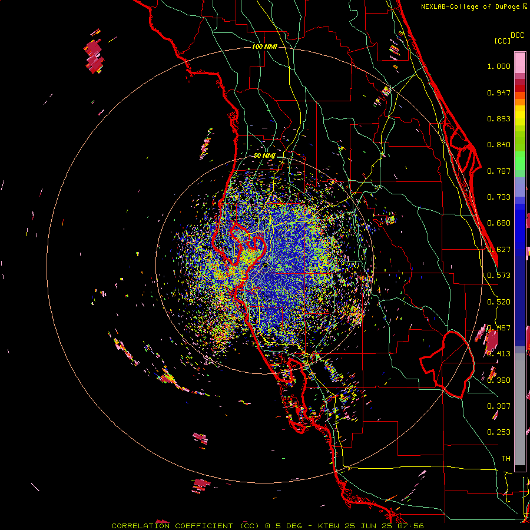
Task: Click the 0.573 legend value
Action: click(499, 276)
